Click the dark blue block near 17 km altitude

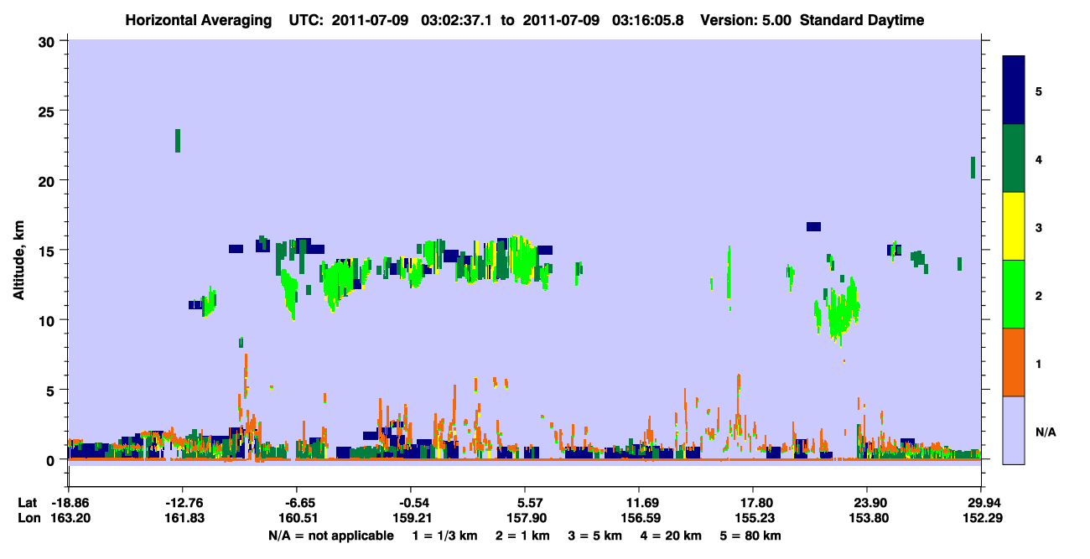813,226
